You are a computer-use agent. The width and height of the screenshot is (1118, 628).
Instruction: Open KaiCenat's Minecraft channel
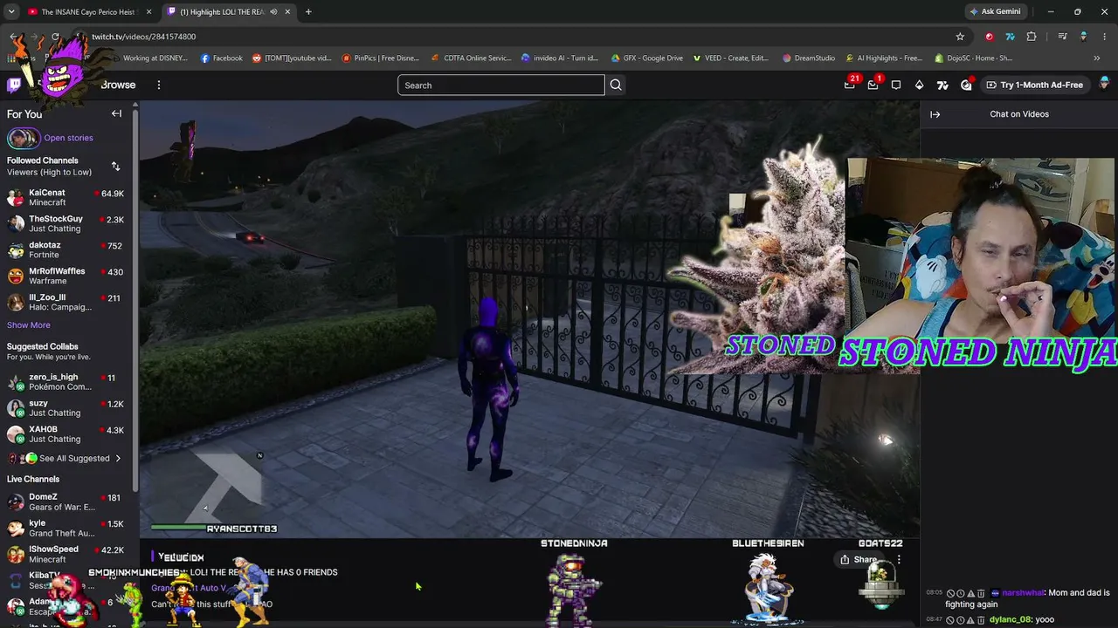[x=66, y=197]
